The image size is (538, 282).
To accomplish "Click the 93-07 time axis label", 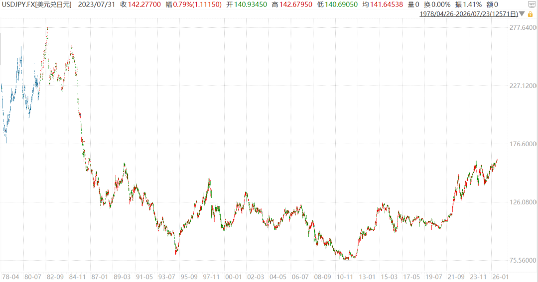I will click(167, 277).
